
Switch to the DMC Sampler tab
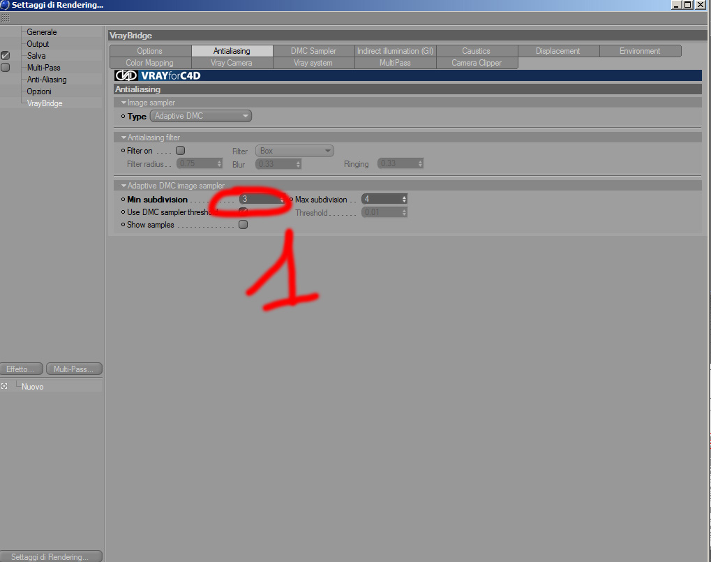(314, 51)
